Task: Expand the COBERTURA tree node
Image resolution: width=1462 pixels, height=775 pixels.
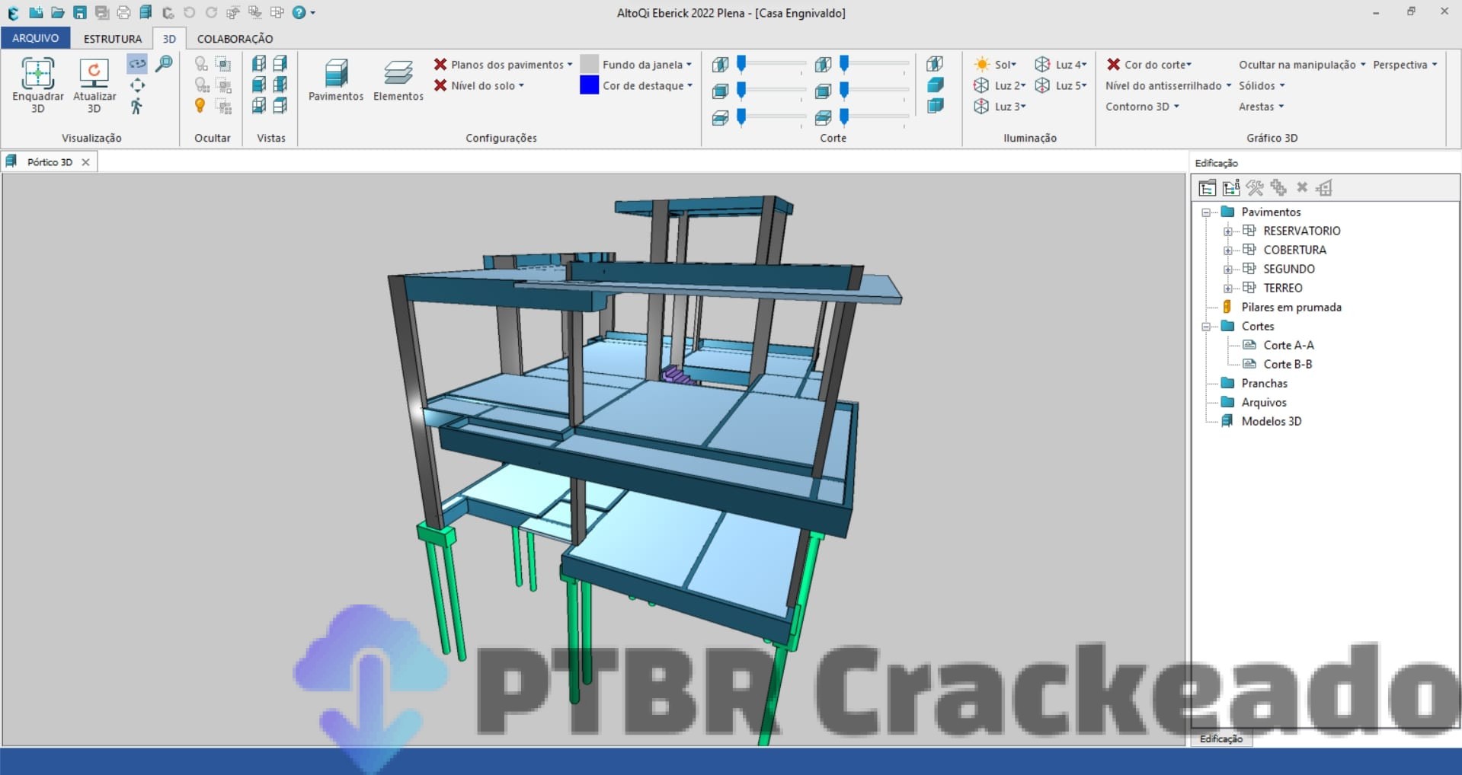Action: pos(1227,250)
